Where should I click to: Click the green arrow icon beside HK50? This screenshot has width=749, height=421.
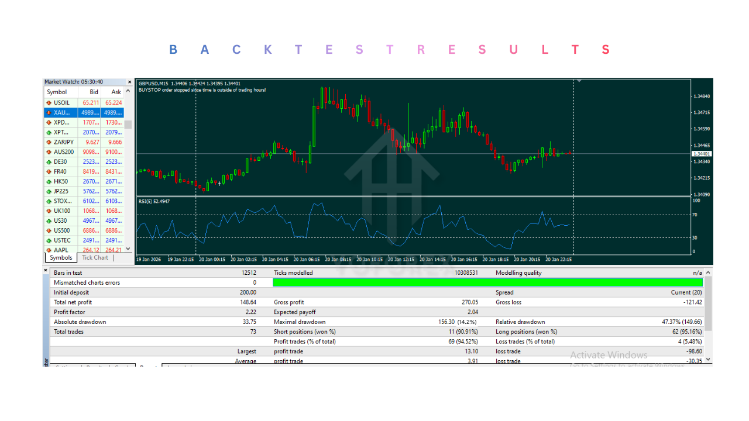(47, 181)
